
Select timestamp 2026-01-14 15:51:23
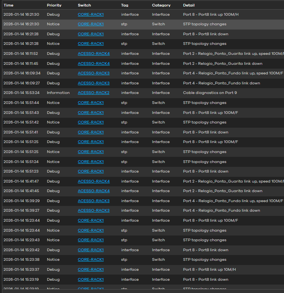(x=21, y=171)
